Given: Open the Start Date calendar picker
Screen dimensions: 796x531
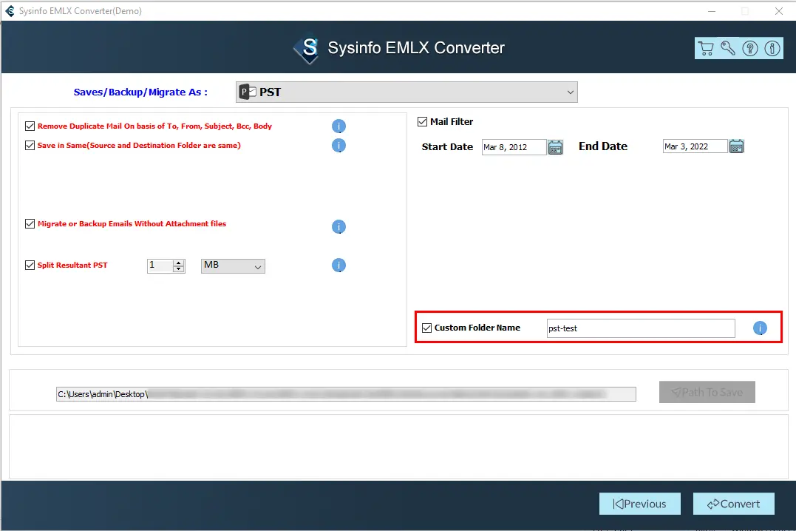Looking at the screenshot, I should [556, 147].
